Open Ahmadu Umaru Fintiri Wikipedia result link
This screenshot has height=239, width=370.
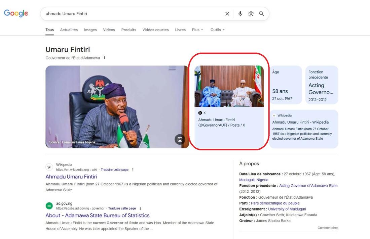[x=71, y=177]
